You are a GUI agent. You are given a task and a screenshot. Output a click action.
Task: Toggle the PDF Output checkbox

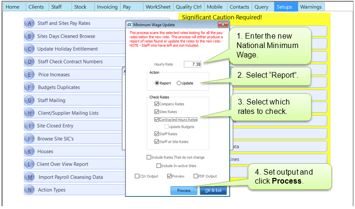point(195,177)
